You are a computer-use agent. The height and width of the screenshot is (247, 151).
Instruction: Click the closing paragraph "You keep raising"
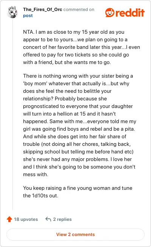[78, 192]
